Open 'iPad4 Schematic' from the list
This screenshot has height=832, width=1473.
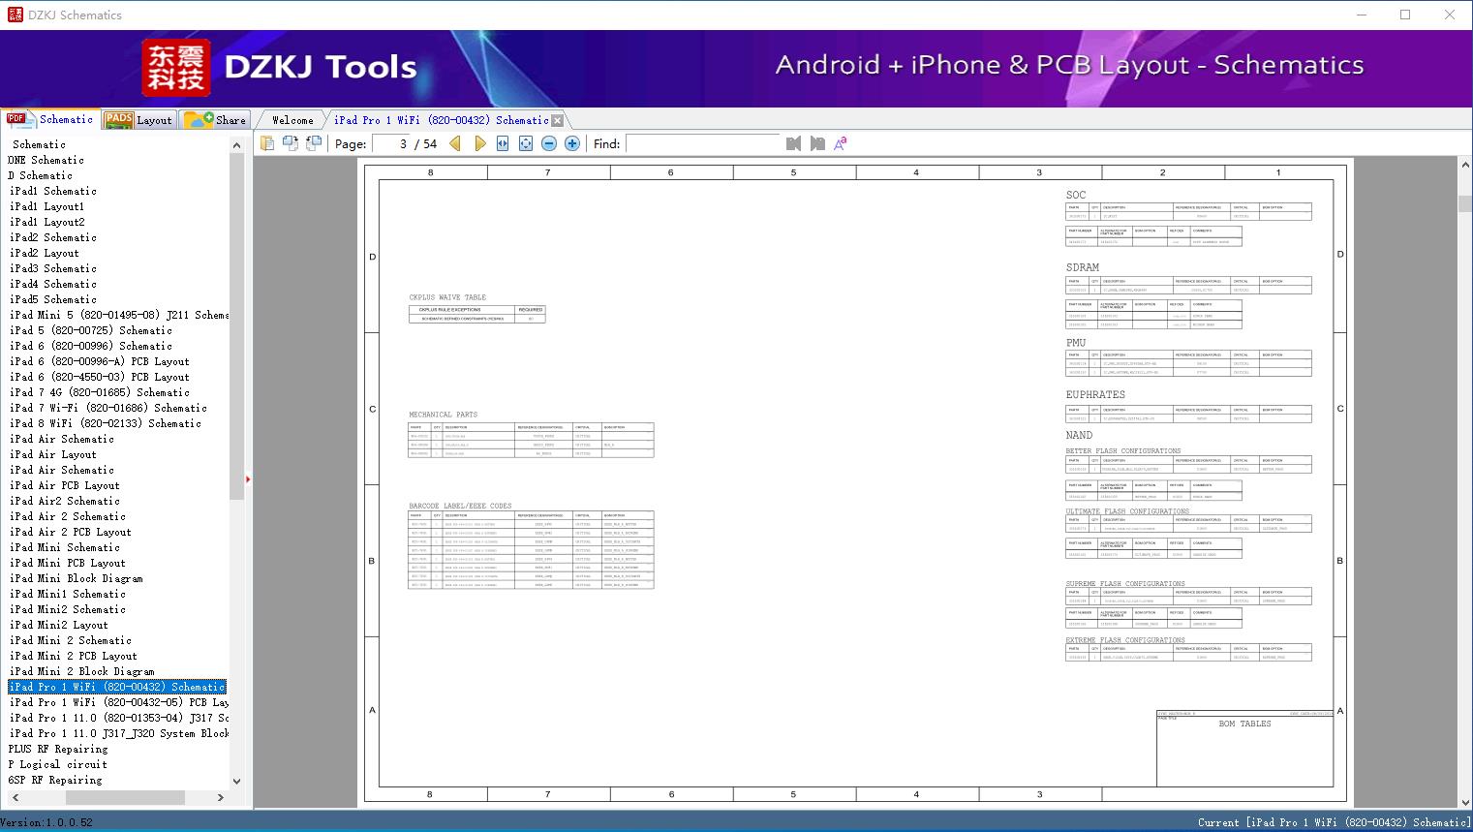coord(53,284)
